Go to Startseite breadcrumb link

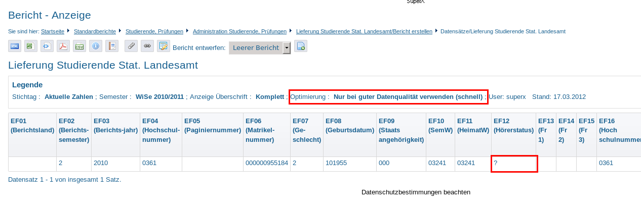tap(54, 31)
